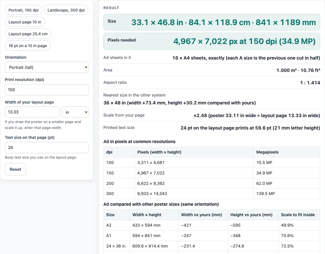The width and height of the screenshot is (325, 254).
Task: Click the 34.9 MP cell in the dpi table
Action: pyautogui.click(x=287, y=173)
